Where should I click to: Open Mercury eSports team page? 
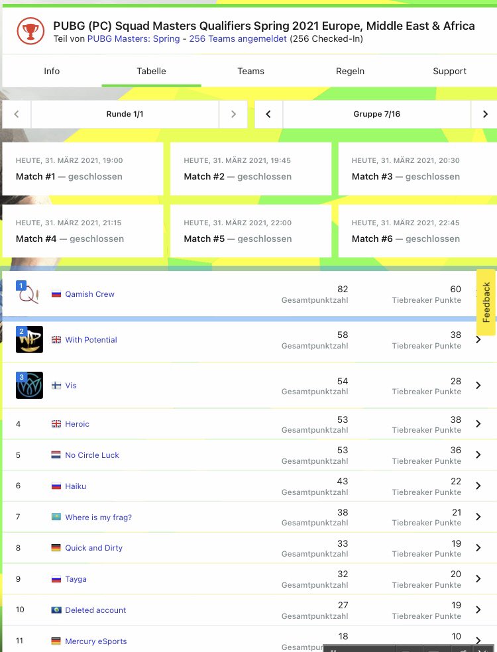click(96, 641)
